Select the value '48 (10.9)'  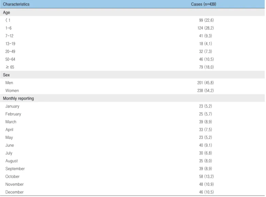[206, 184]
